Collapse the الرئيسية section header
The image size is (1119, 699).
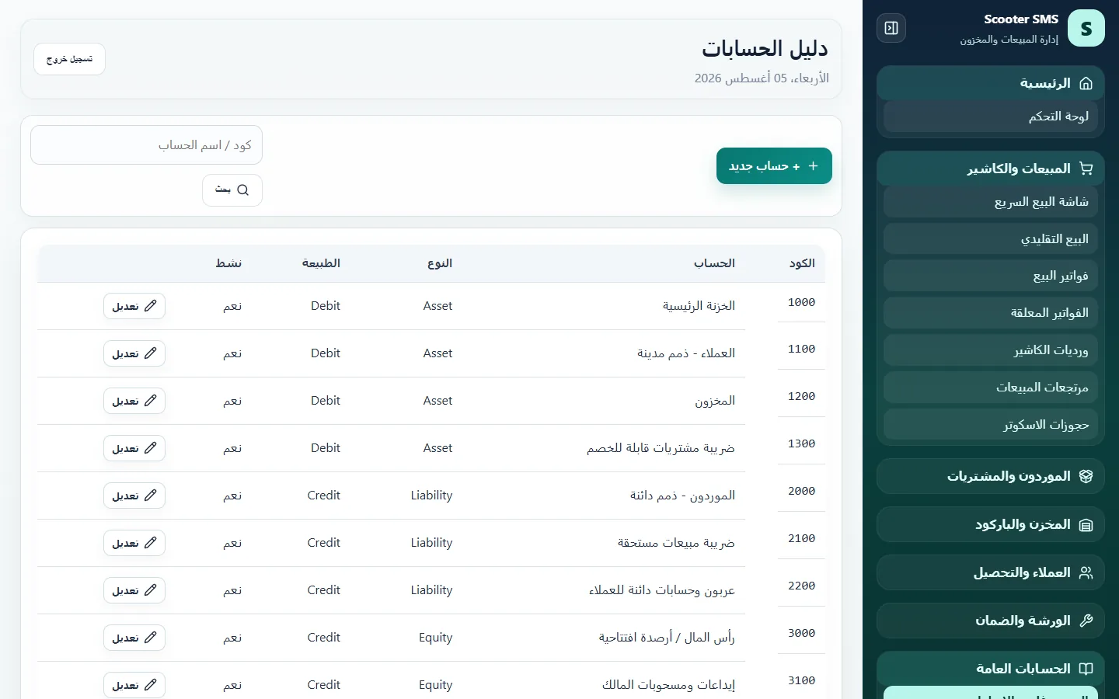point(991,83)
